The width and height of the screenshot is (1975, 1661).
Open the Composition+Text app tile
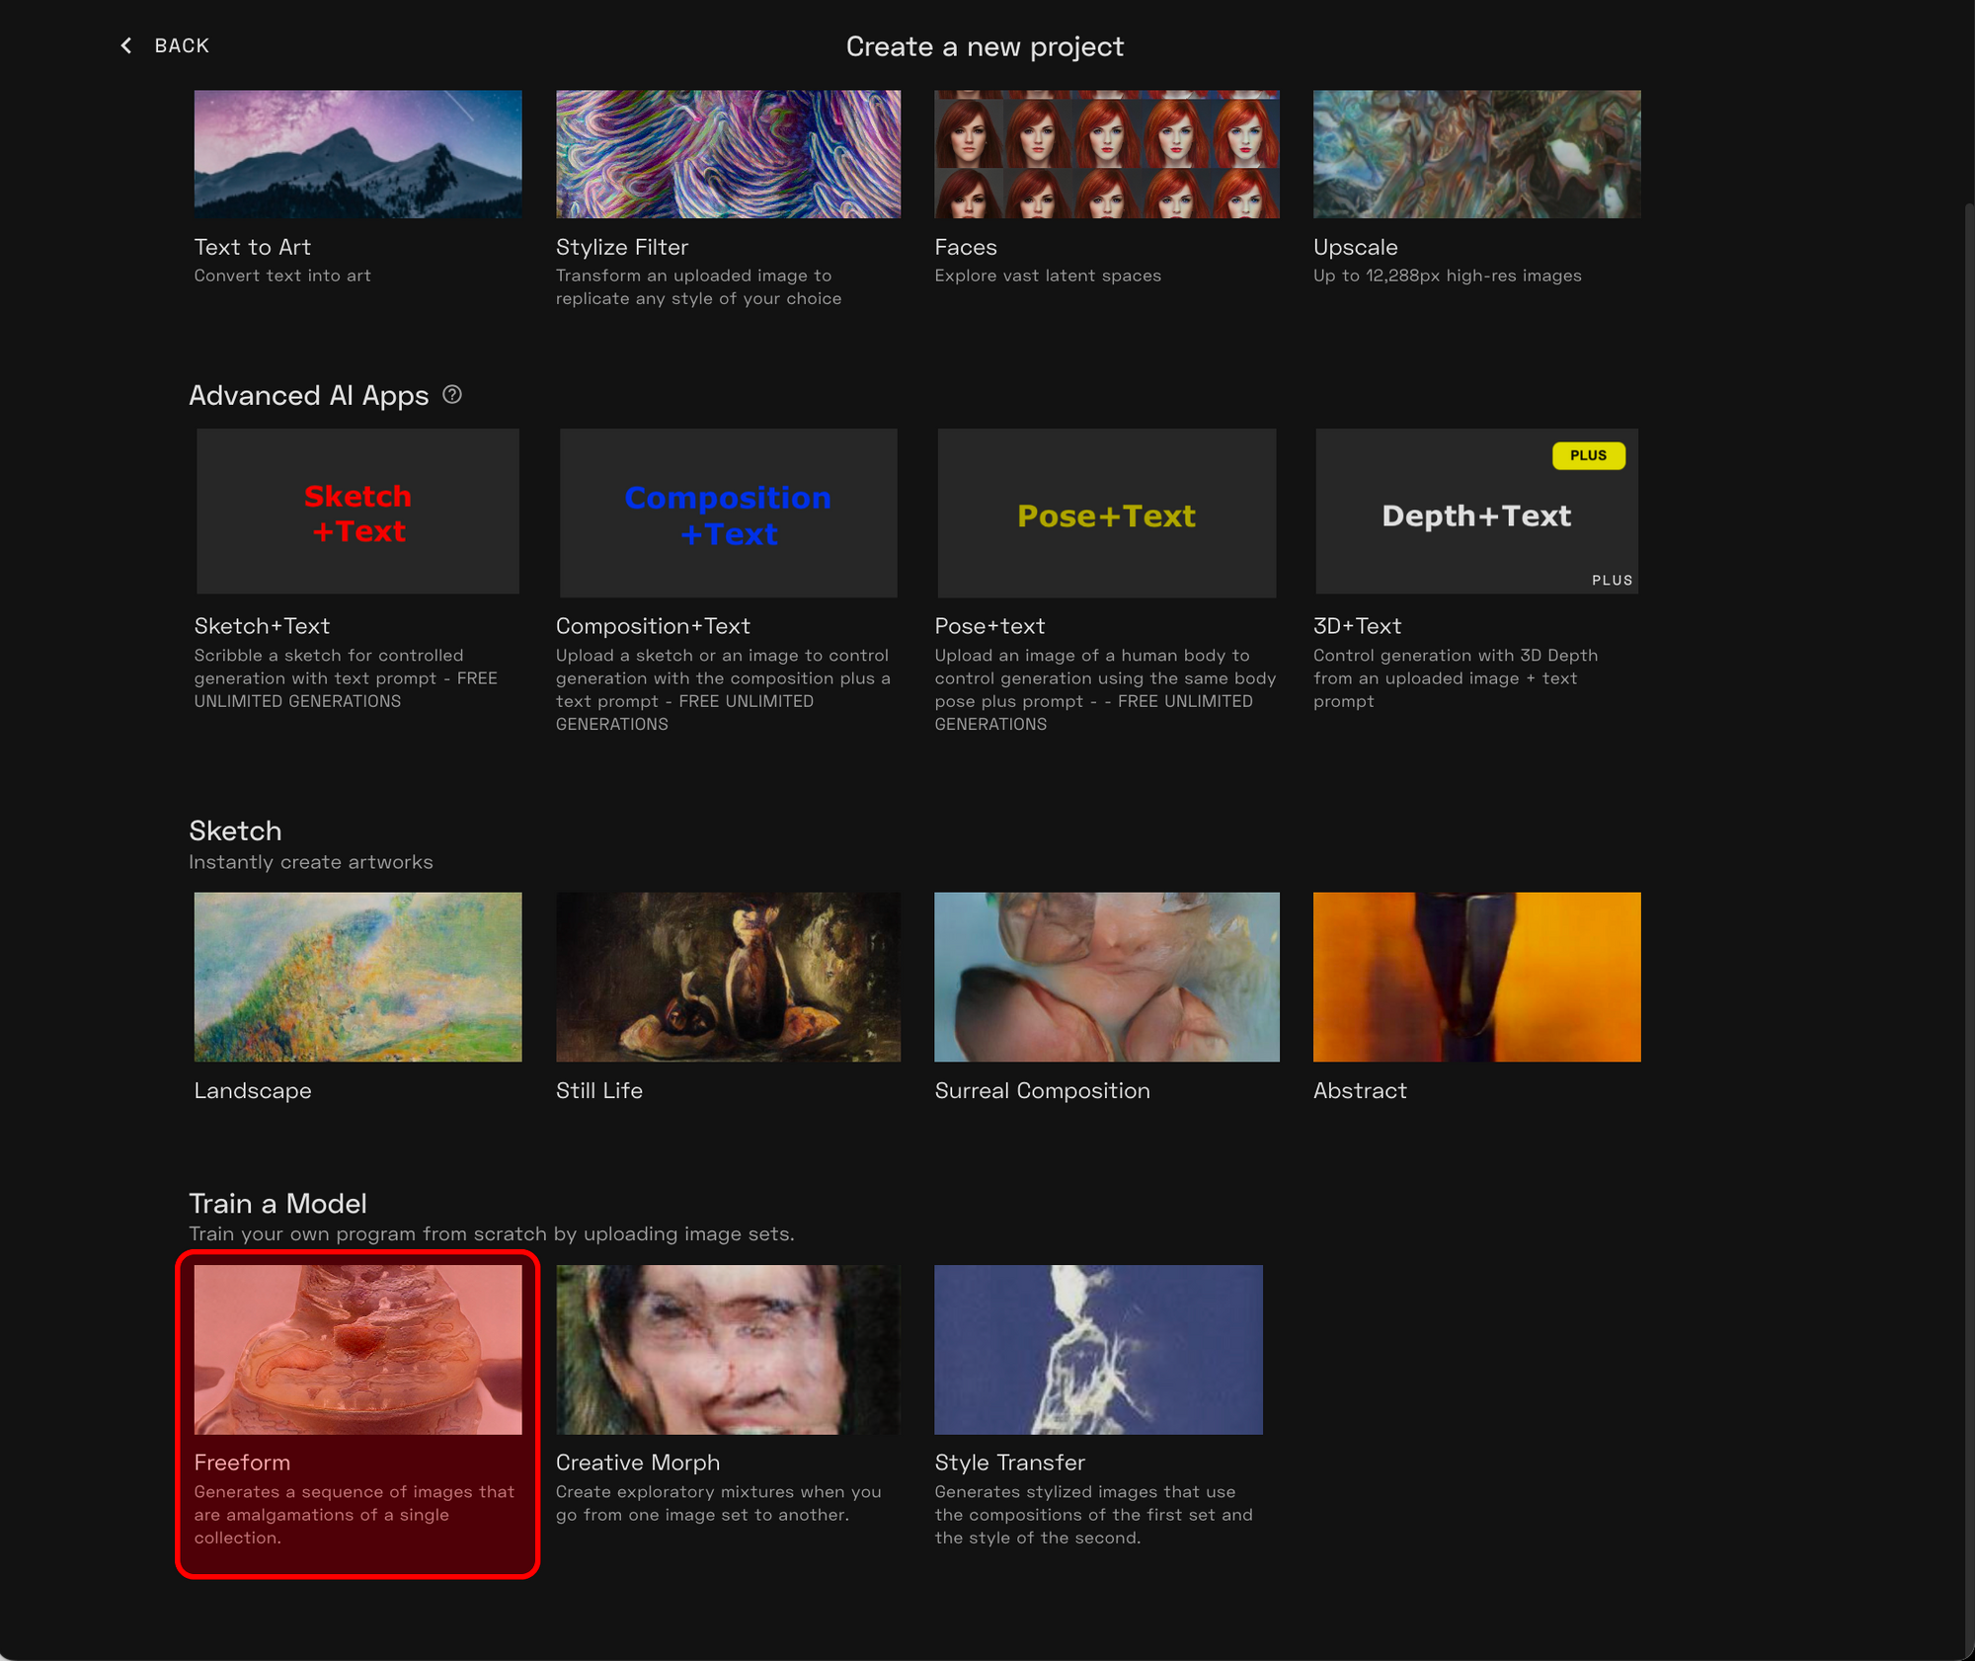(728, 514)
